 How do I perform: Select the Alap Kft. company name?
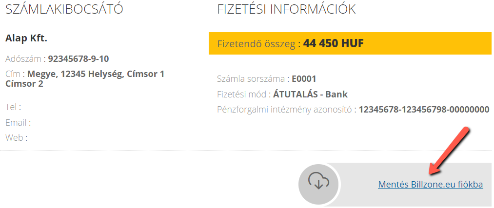[x=26, y=38]
